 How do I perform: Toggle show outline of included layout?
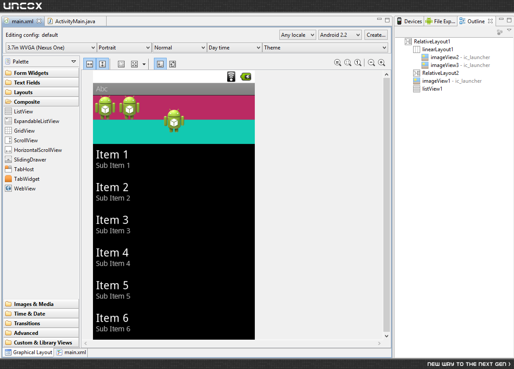(121, 64)
